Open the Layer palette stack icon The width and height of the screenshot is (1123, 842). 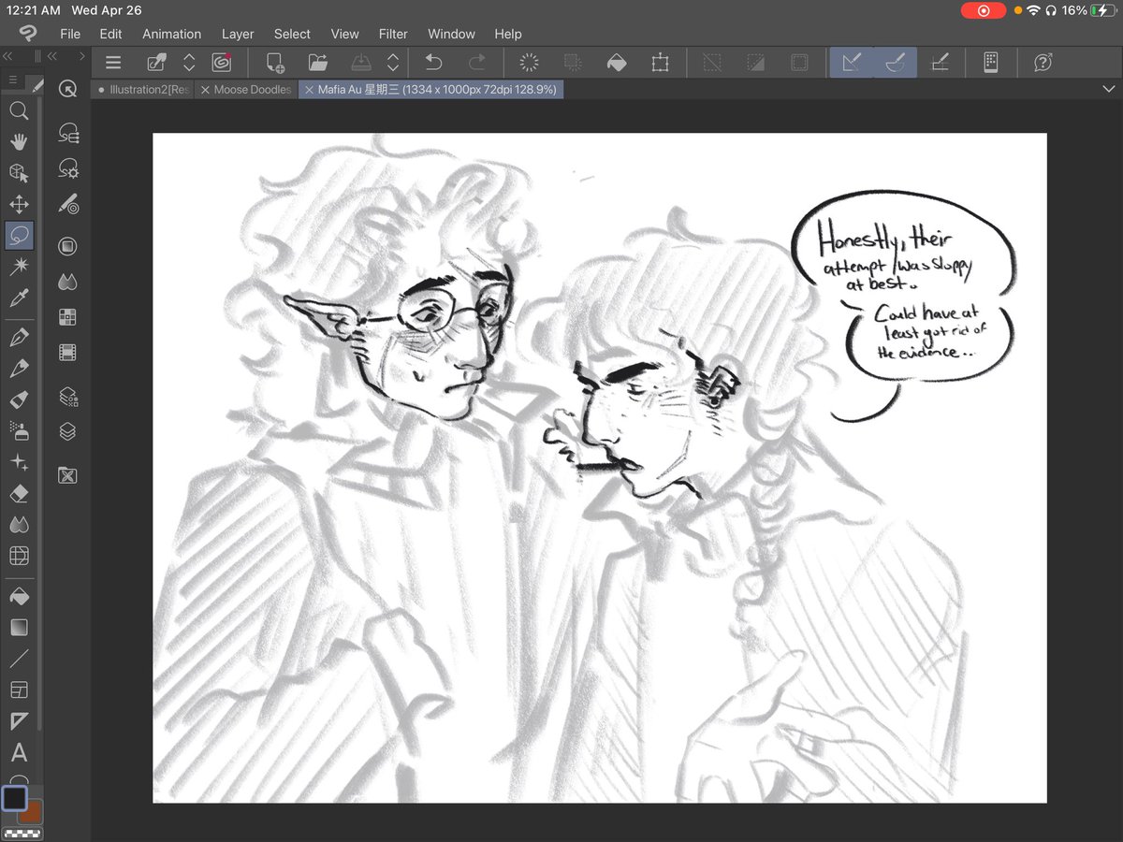click(x=67, y=432)
